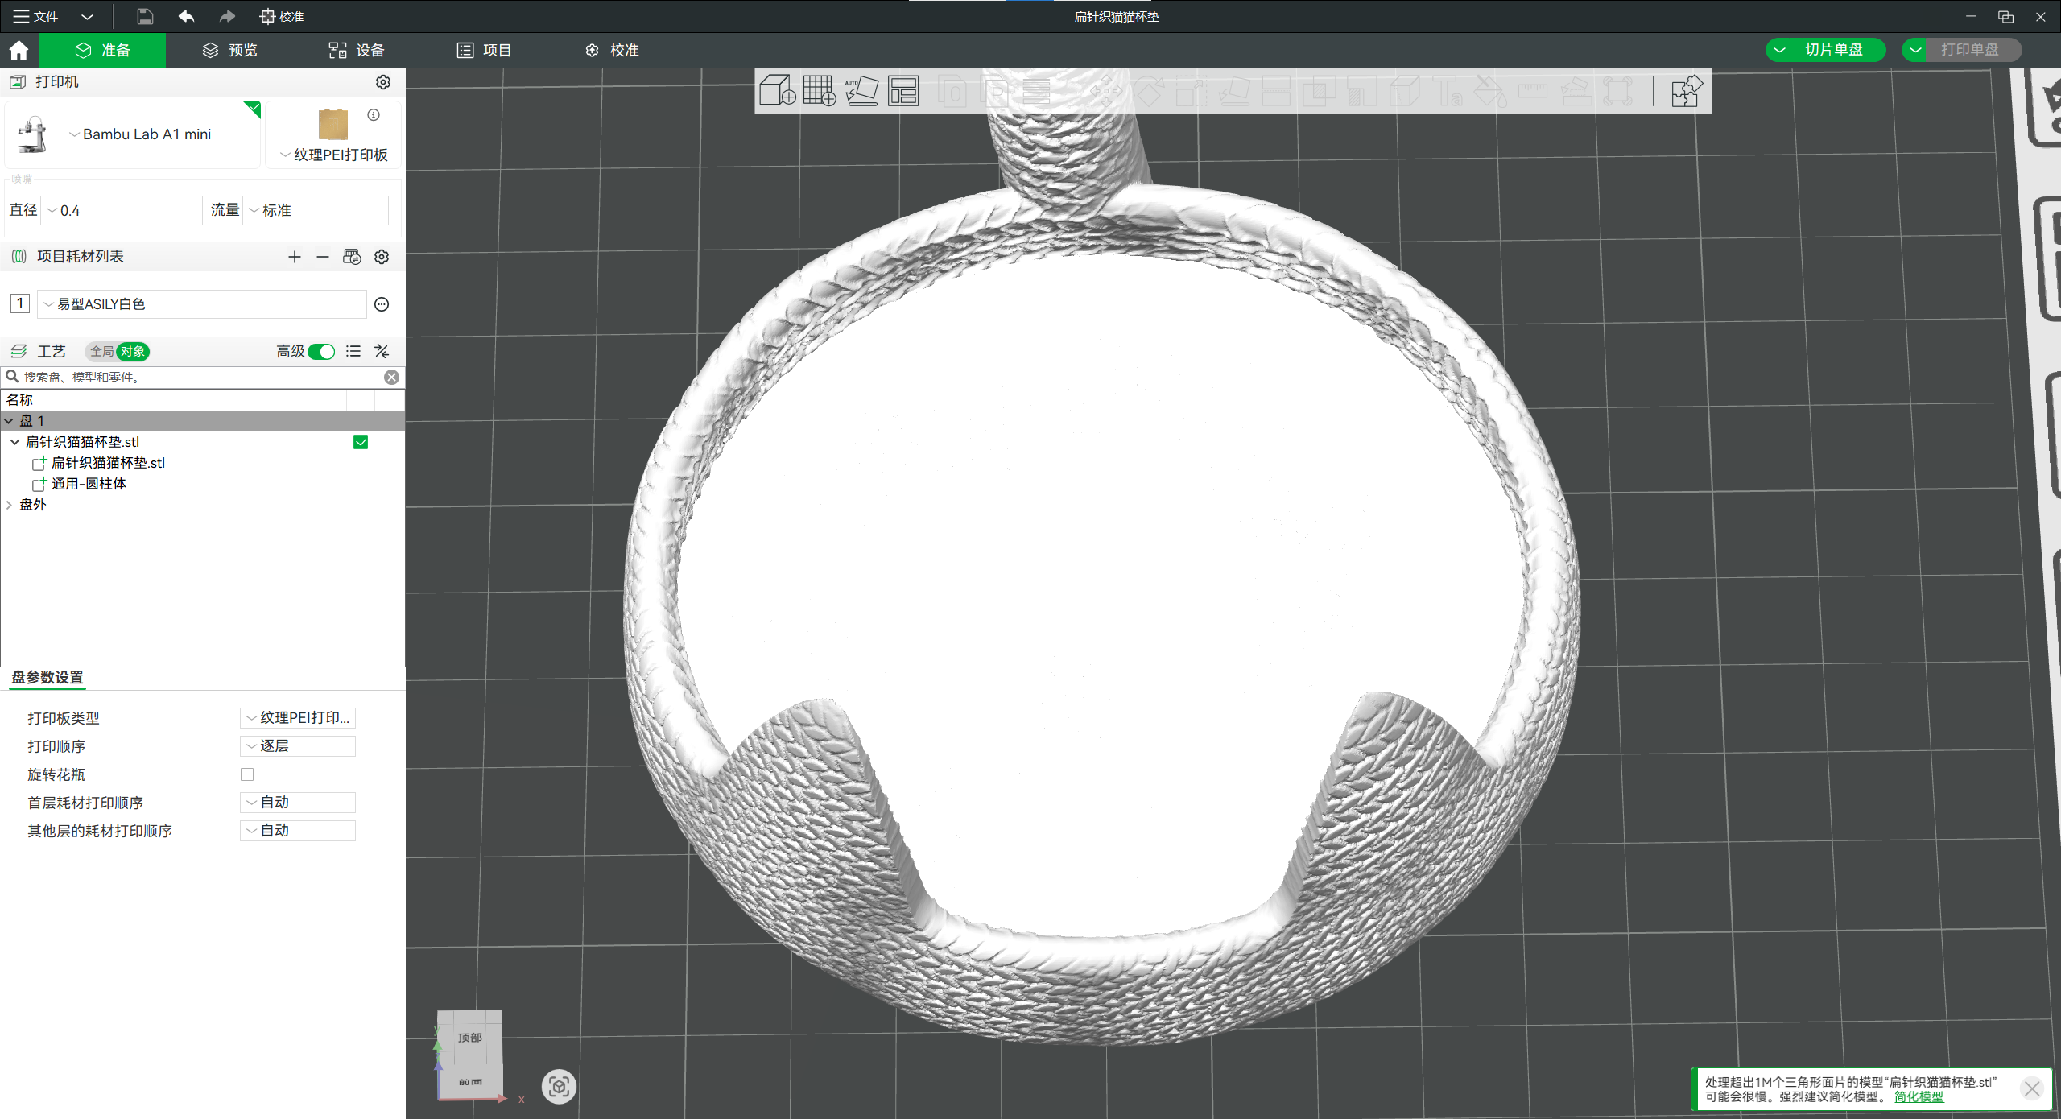Reset camera view with cube icon
The image size is (2061, 1119).
559,1087
